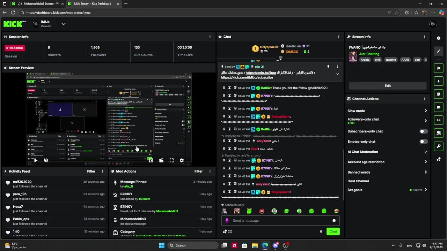Open stream preview settings gear
The image size is (447, 251).
click(x=182, y=160)
